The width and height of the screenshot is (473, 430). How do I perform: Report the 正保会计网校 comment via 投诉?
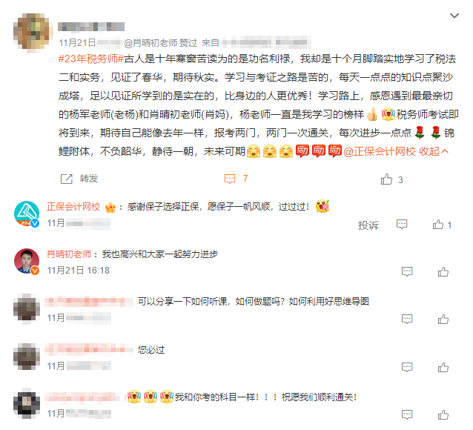point(368,225)
